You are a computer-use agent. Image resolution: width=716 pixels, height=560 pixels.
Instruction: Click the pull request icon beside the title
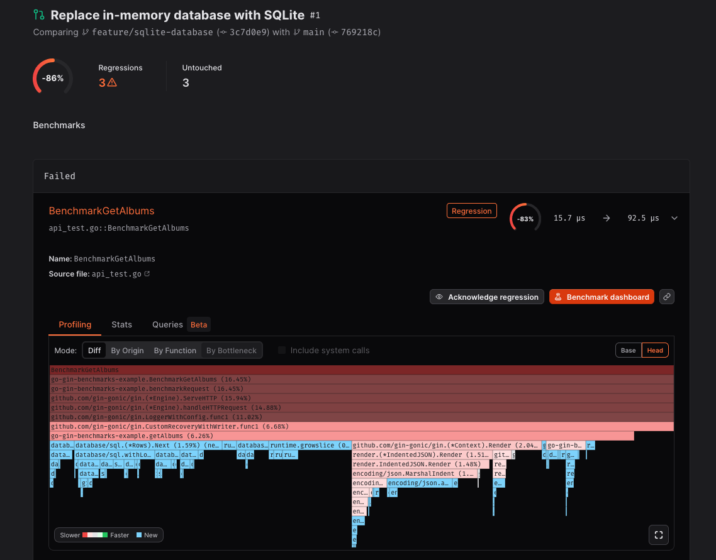click(x=39, y=15)
